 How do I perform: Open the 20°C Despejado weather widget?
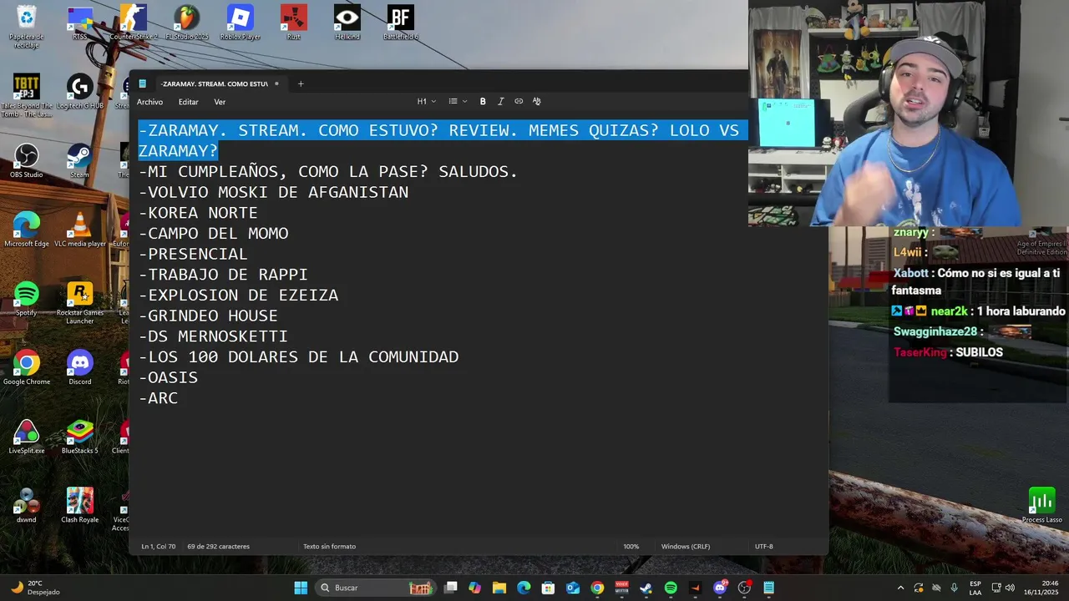click(35, 588)
